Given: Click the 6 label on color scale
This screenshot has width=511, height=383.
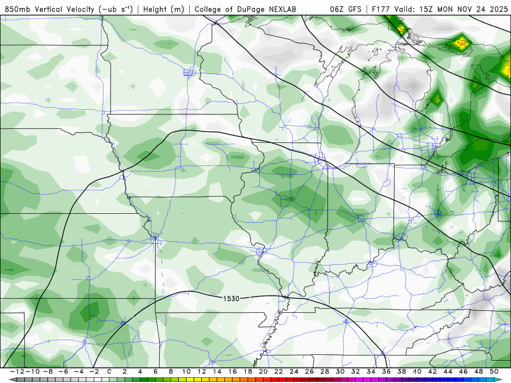Looking at the screenshot, I should click(155, 372).
